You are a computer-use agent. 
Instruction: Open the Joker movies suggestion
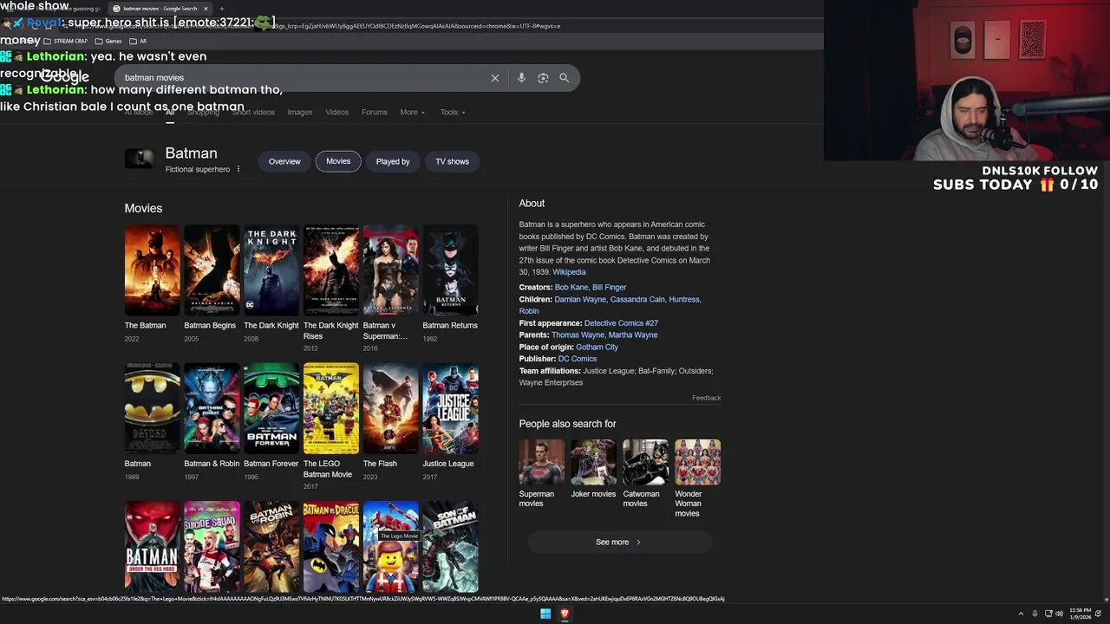[593, 470]
